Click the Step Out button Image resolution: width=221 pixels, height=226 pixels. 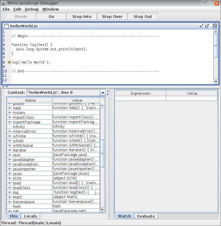coord(143,16)
